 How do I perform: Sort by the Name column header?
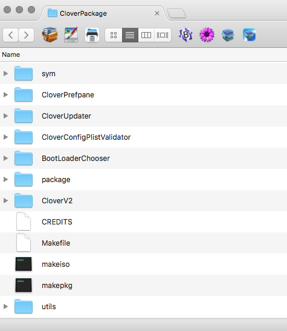11,54
